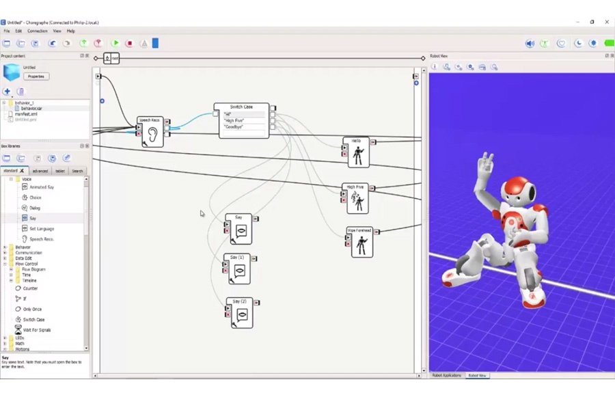
Task: Click the volume speaker icon
Action: pos(530,43)
